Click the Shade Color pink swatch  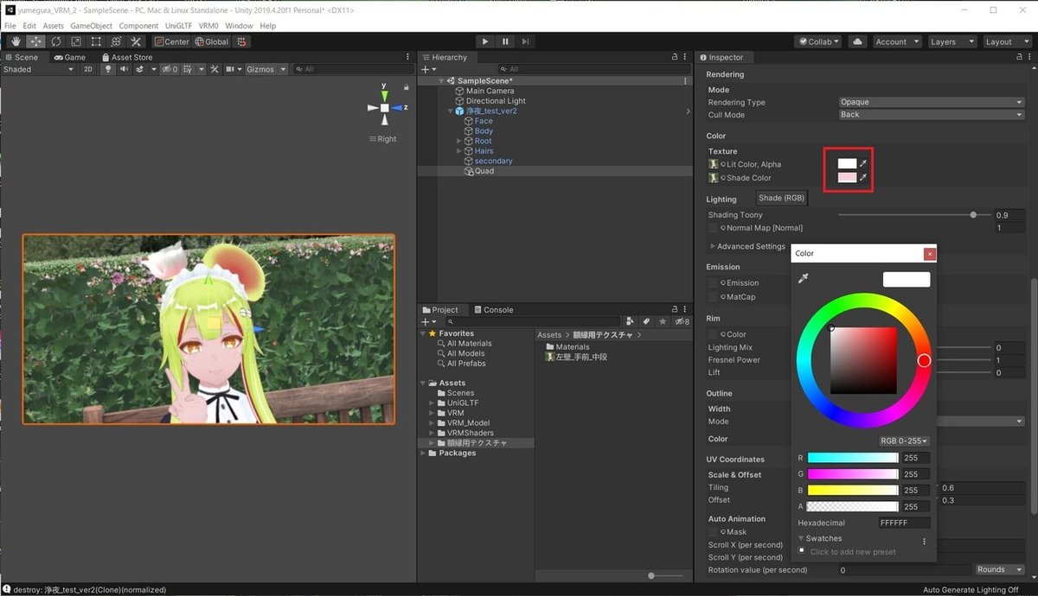pos(847,177)
